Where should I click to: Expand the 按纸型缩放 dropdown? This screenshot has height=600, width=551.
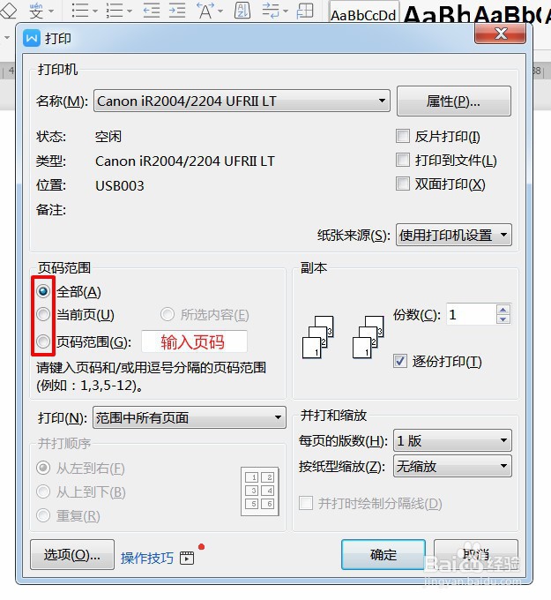pyautogui.click(x=452, y=466)
